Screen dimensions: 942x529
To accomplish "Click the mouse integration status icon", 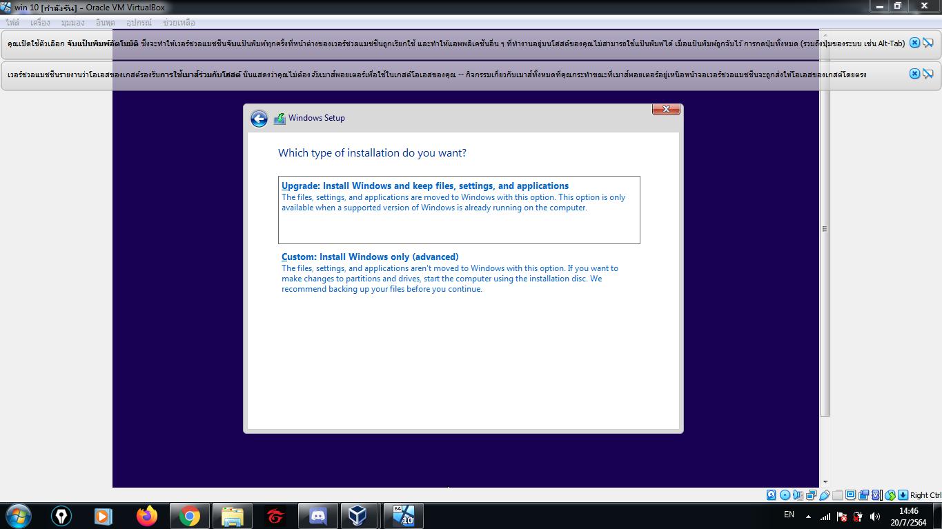I will (x=890, y=495).
